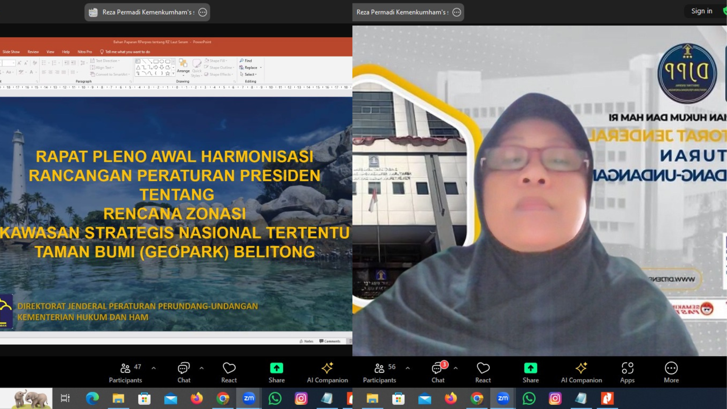Image resolution: width=727 pixels, height=409 pixels.
Task: Select the oval shape in shapes gallery
Action: tap(162, 61)
